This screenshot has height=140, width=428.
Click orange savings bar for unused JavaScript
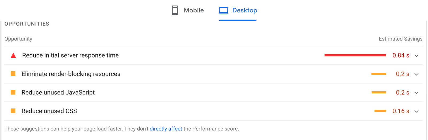click(x=379, y=92)
